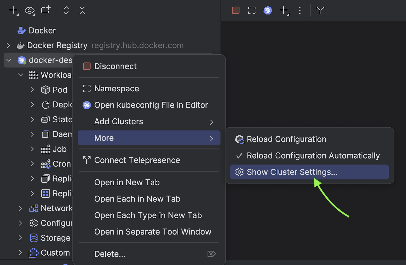Click Reload Configuration in the submenu
This screenshot has width=406, height=265.
(310, 139)
